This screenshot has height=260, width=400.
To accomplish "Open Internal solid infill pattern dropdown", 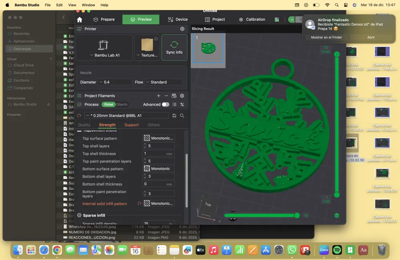I will [x=159, y=204].
